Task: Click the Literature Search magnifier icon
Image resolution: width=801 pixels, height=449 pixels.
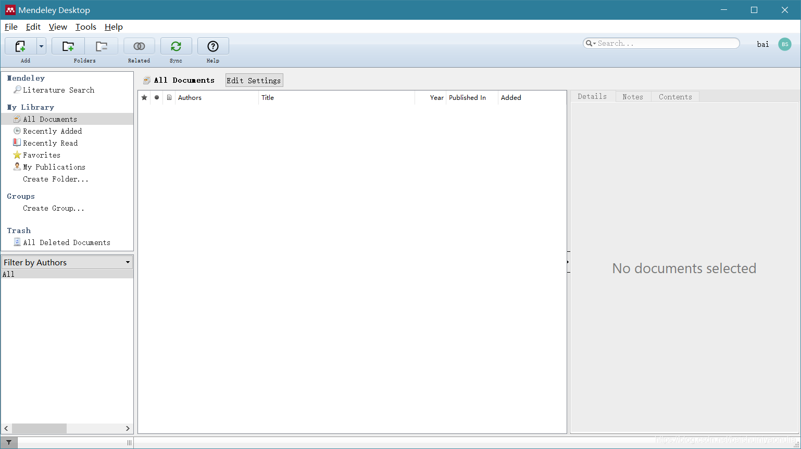Action: [x=17, y=89]
